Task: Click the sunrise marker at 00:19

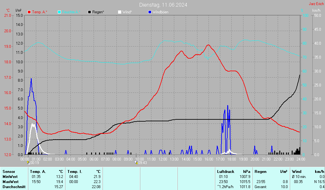Action: tap(28, 162)
